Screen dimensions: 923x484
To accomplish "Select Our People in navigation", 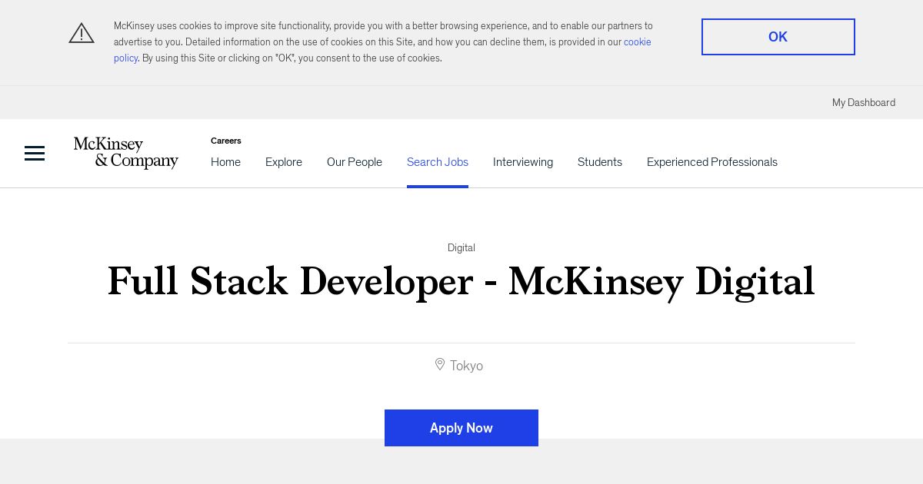I will [x=355, y=162].
